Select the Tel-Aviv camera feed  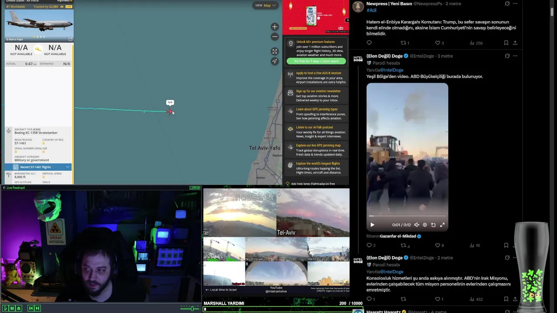(313, 213)
